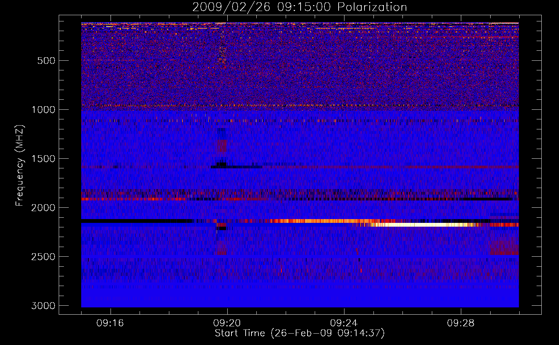Click the 09:20 time tick label

227,323
